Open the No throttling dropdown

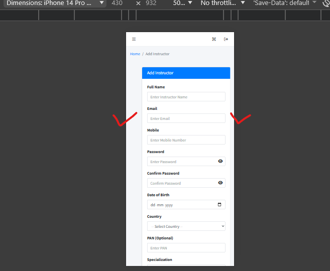[223, 3]
